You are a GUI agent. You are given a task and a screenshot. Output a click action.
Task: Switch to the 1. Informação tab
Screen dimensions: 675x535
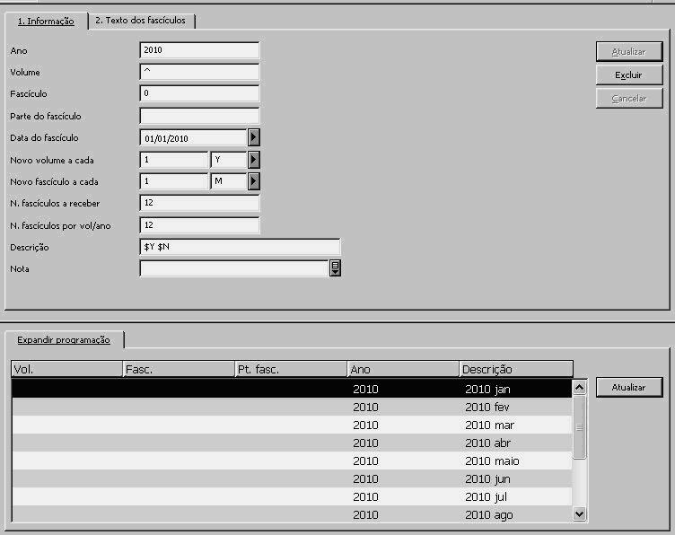46,21
